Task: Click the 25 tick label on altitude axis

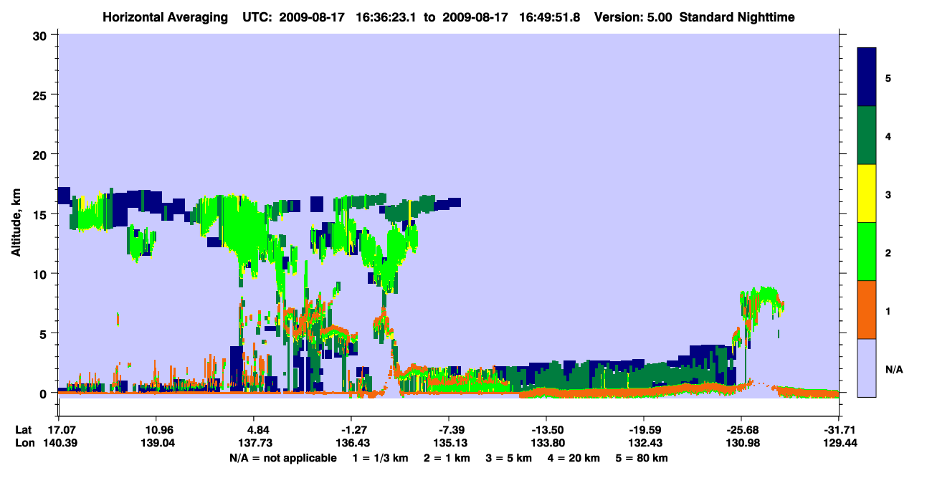Action: coord(42,95)
